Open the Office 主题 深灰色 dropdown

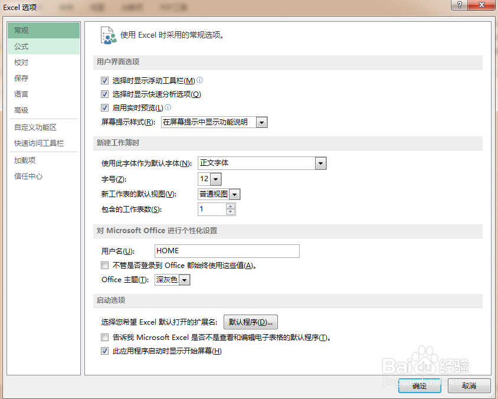pyautogui.click(x=185, y=280)
